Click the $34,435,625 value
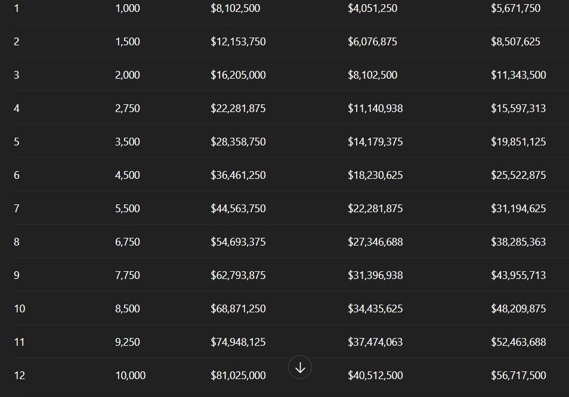This screenshot has height=397, width=569. pos(375,309)
